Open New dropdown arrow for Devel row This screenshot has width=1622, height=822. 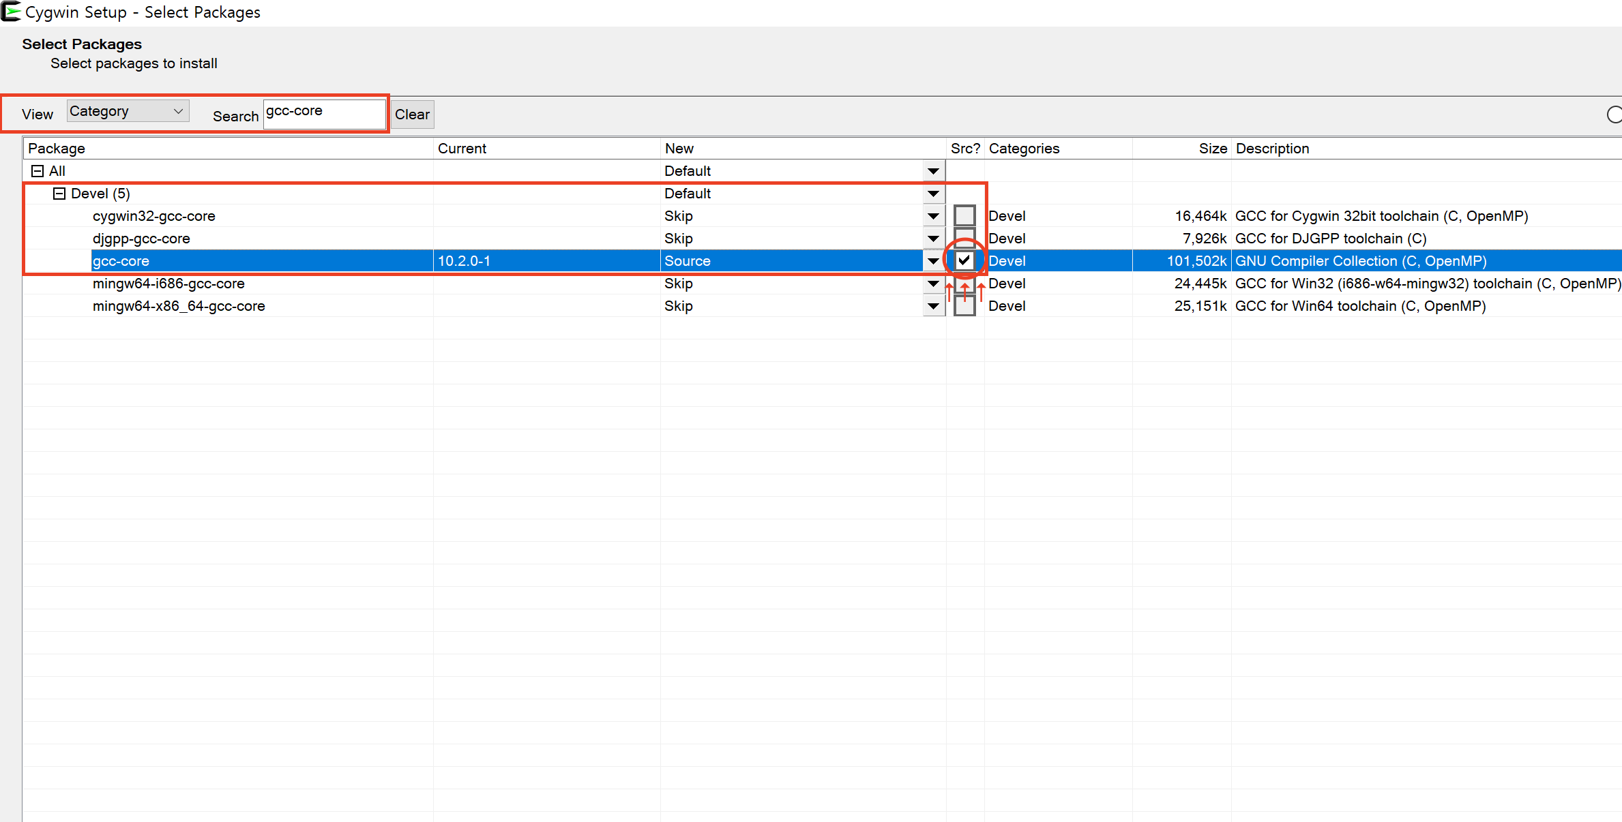click(x=933, y=194)
